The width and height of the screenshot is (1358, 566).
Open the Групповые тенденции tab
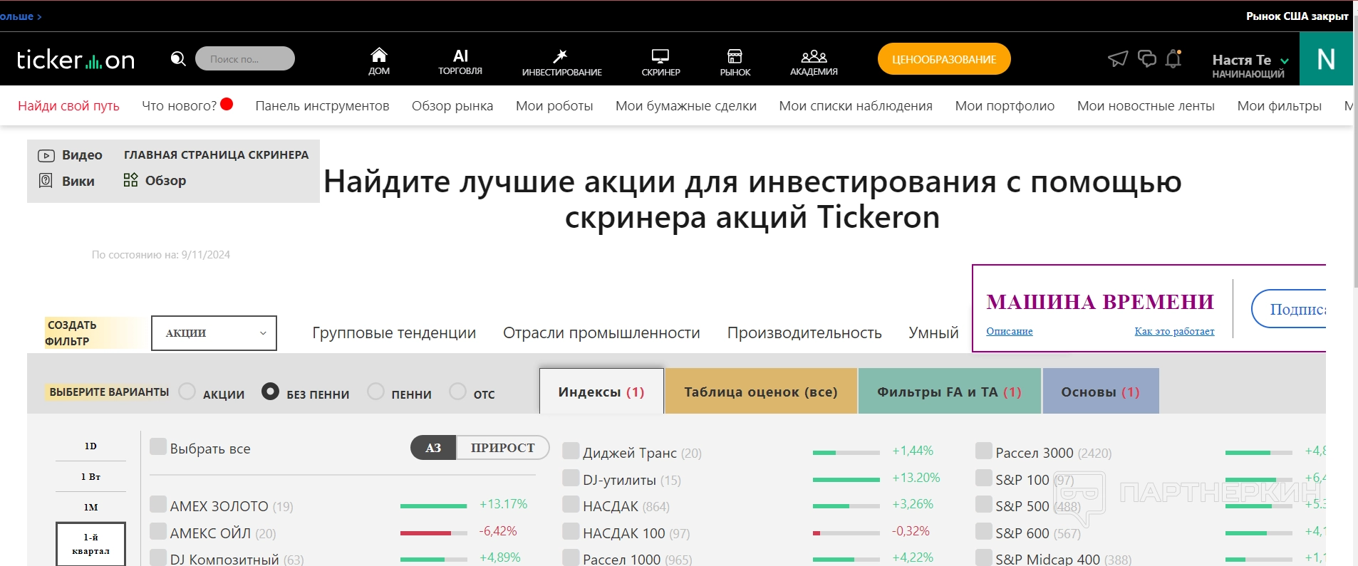pyautogui.click(x=394, y=333)
